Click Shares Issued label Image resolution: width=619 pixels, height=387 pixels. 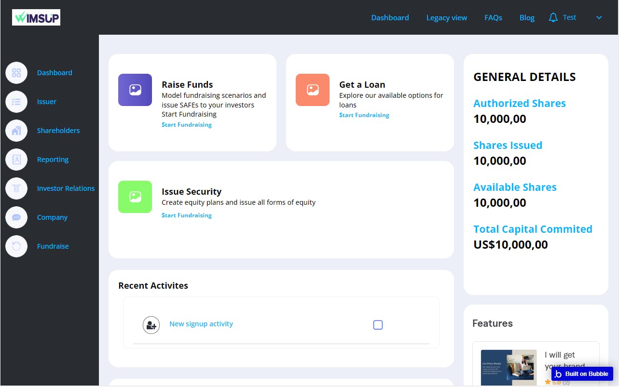(x=508, y=145)
